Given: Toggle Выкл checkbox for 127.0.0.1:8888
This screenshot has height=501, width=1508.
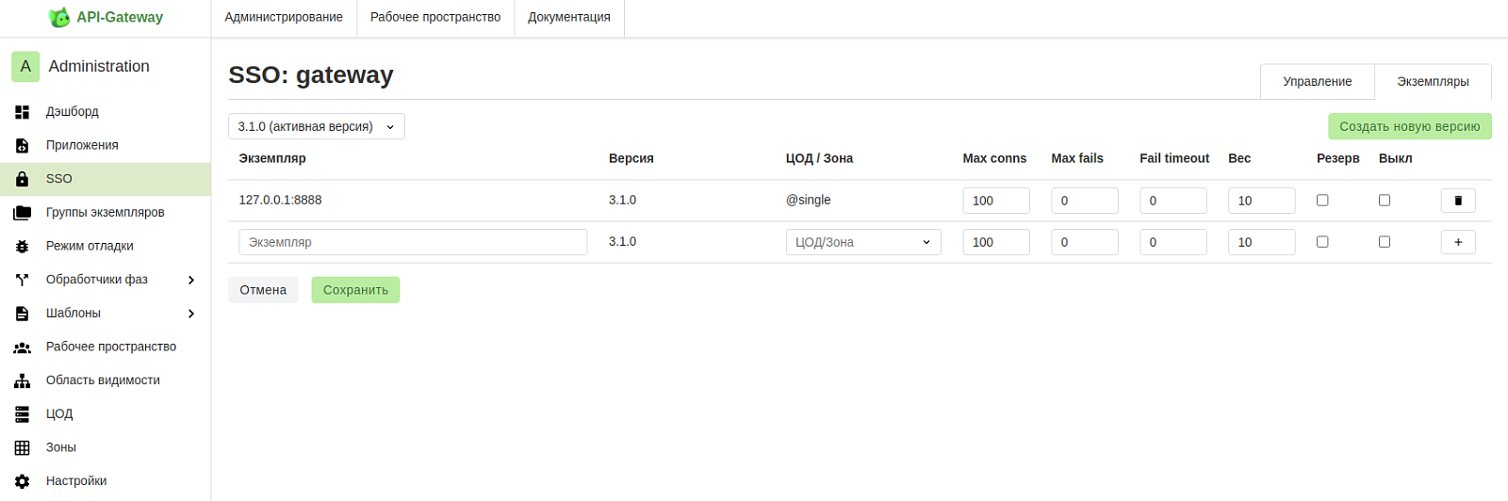Looking at the screenshot, I should pyautogui.click(x=1385, y=200).
